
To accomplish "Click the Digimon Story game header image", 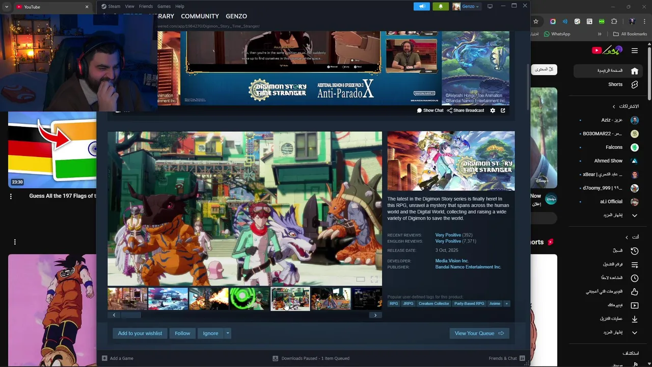I will click(451, 161).
